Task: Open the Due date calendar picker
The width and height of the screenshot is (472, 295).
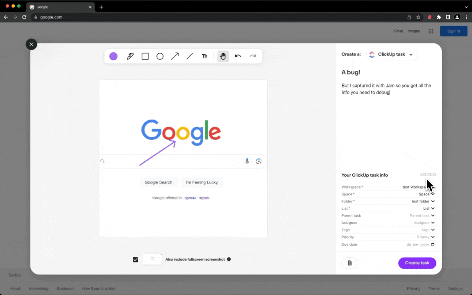Action: pos(433,245)
